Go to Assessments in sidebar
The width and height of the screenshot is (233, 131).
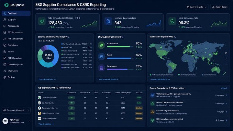[16, 26]
